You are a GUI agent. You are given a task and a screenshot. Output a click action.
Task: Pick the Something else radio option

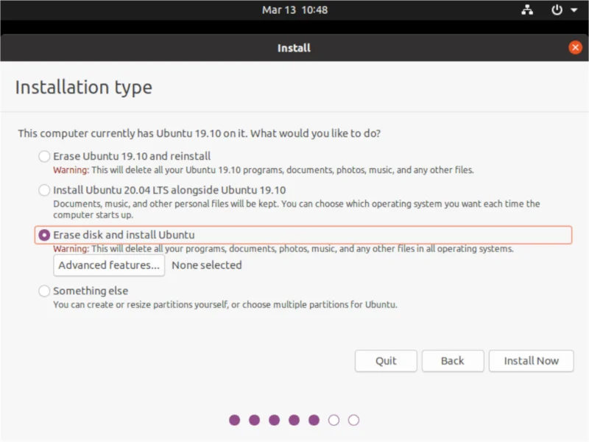pos(44,291)
